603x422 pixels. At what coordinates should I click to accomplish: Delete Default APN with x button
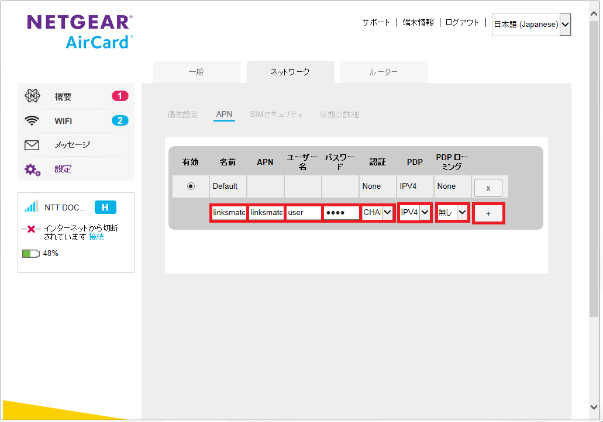click(x=488, y=188)
